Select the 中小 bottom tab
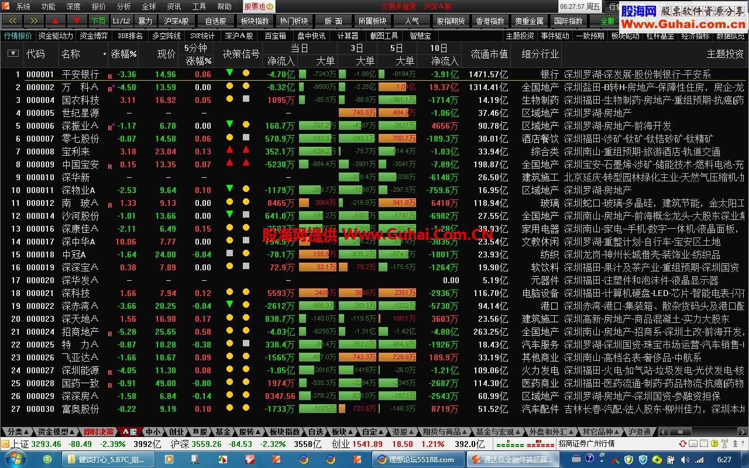Image resolution: width=749 pixels, height=468 pixels. tap(153, 432)
